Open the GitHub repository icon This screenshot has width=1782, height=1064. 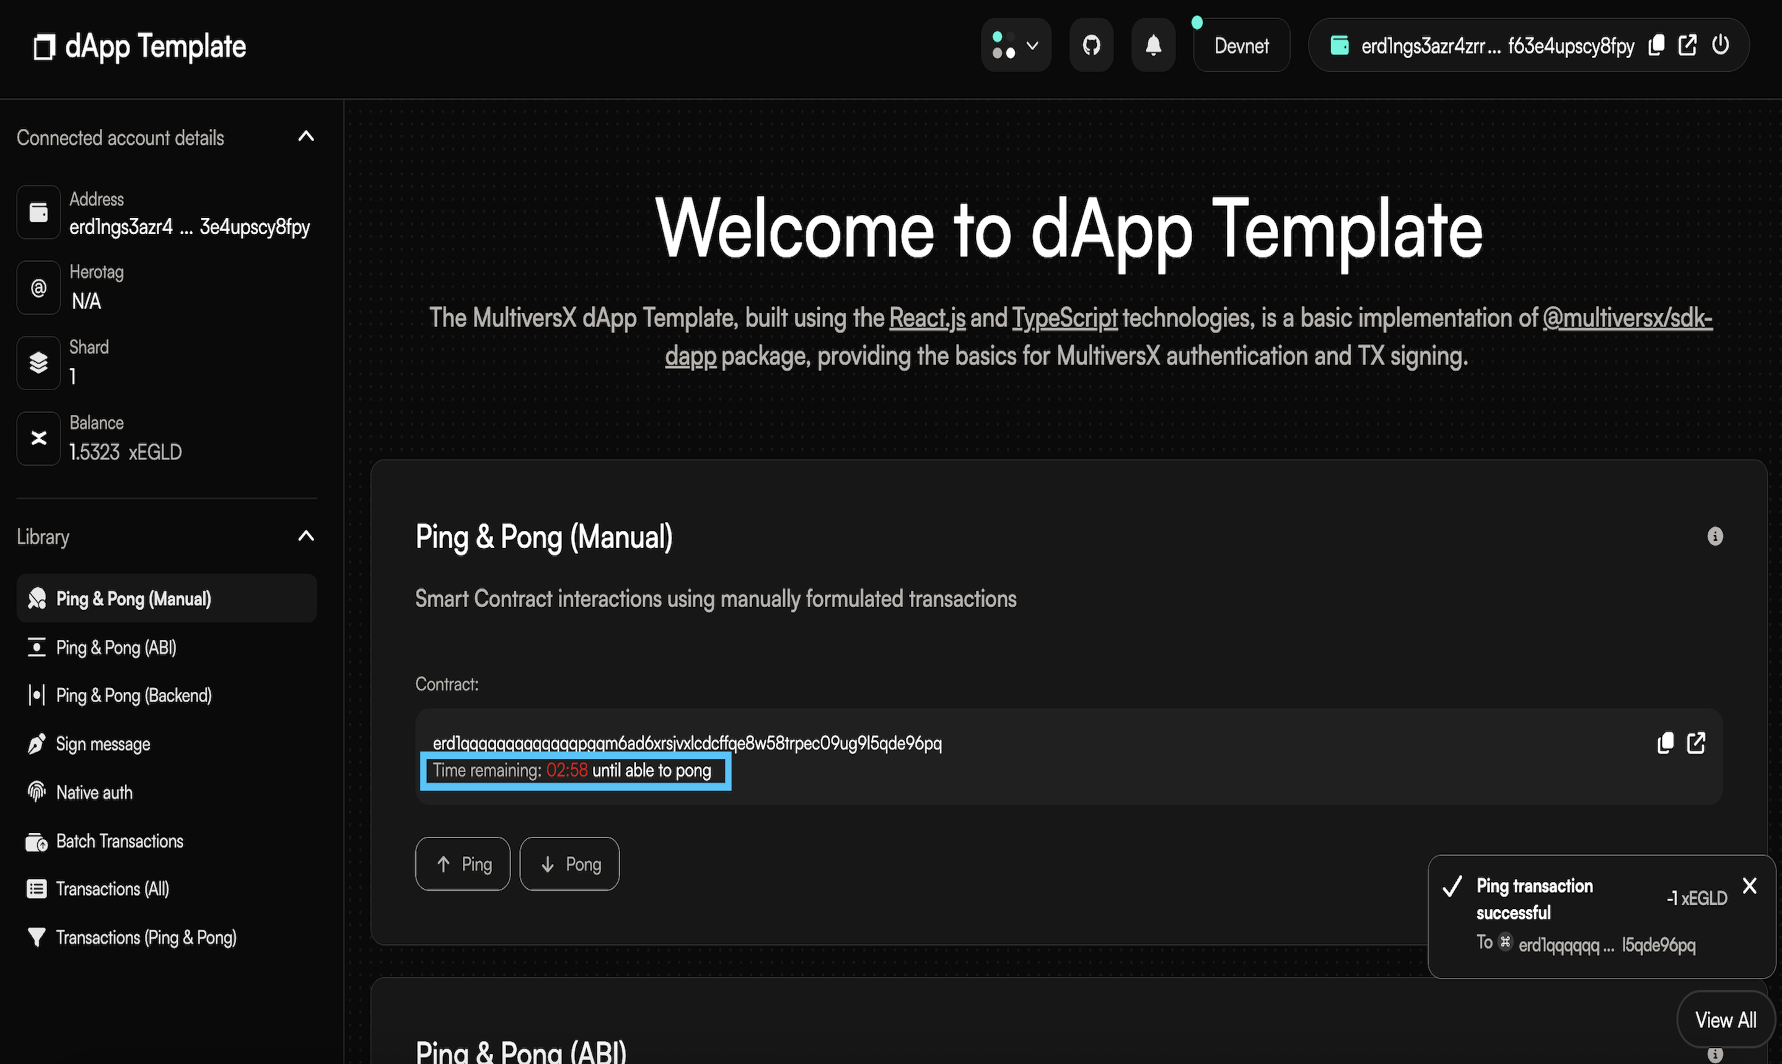[1091, 46]
